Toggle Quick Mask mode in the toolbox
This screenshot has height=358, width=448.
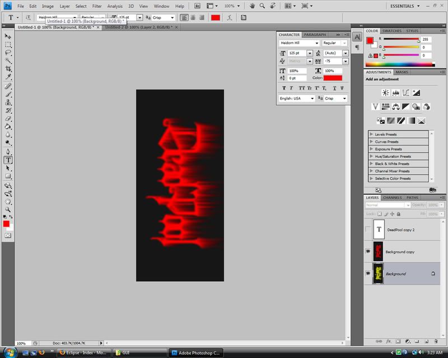8,235
